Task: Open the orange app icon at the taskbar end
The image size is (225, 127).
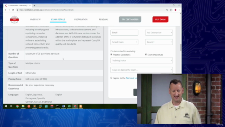Action: click(81, 106)
